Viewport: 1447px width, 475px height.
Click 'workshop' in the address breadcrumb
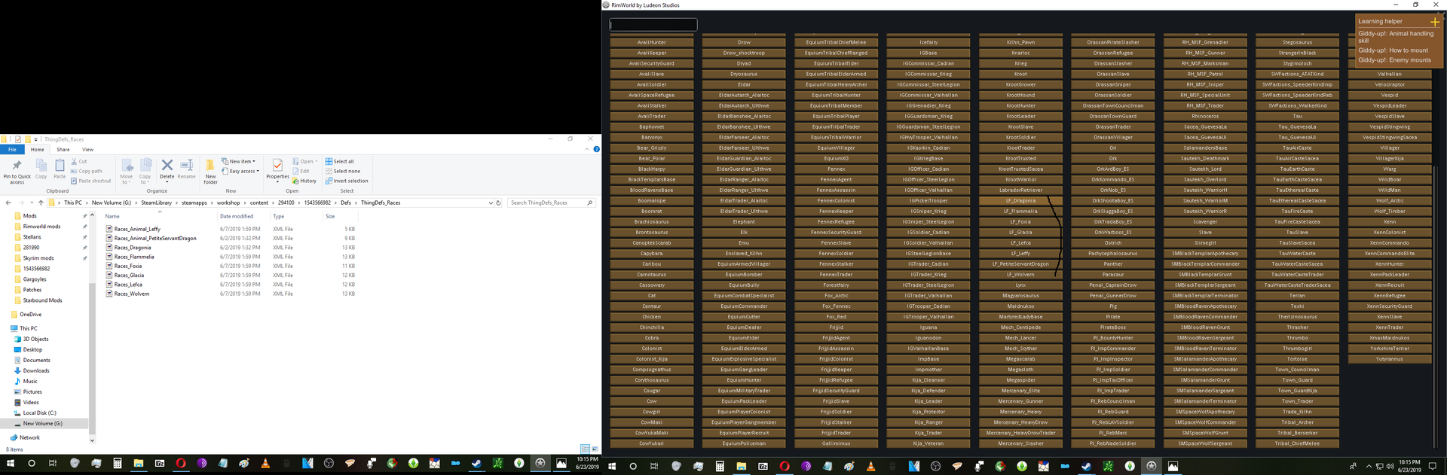pyautogui.click(x=228, y=202)
